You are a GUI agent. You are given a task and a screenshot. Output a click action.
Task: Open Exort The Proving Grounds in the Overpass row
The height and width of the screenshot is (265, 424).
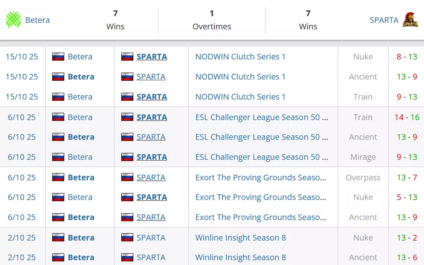click(260, 177)
